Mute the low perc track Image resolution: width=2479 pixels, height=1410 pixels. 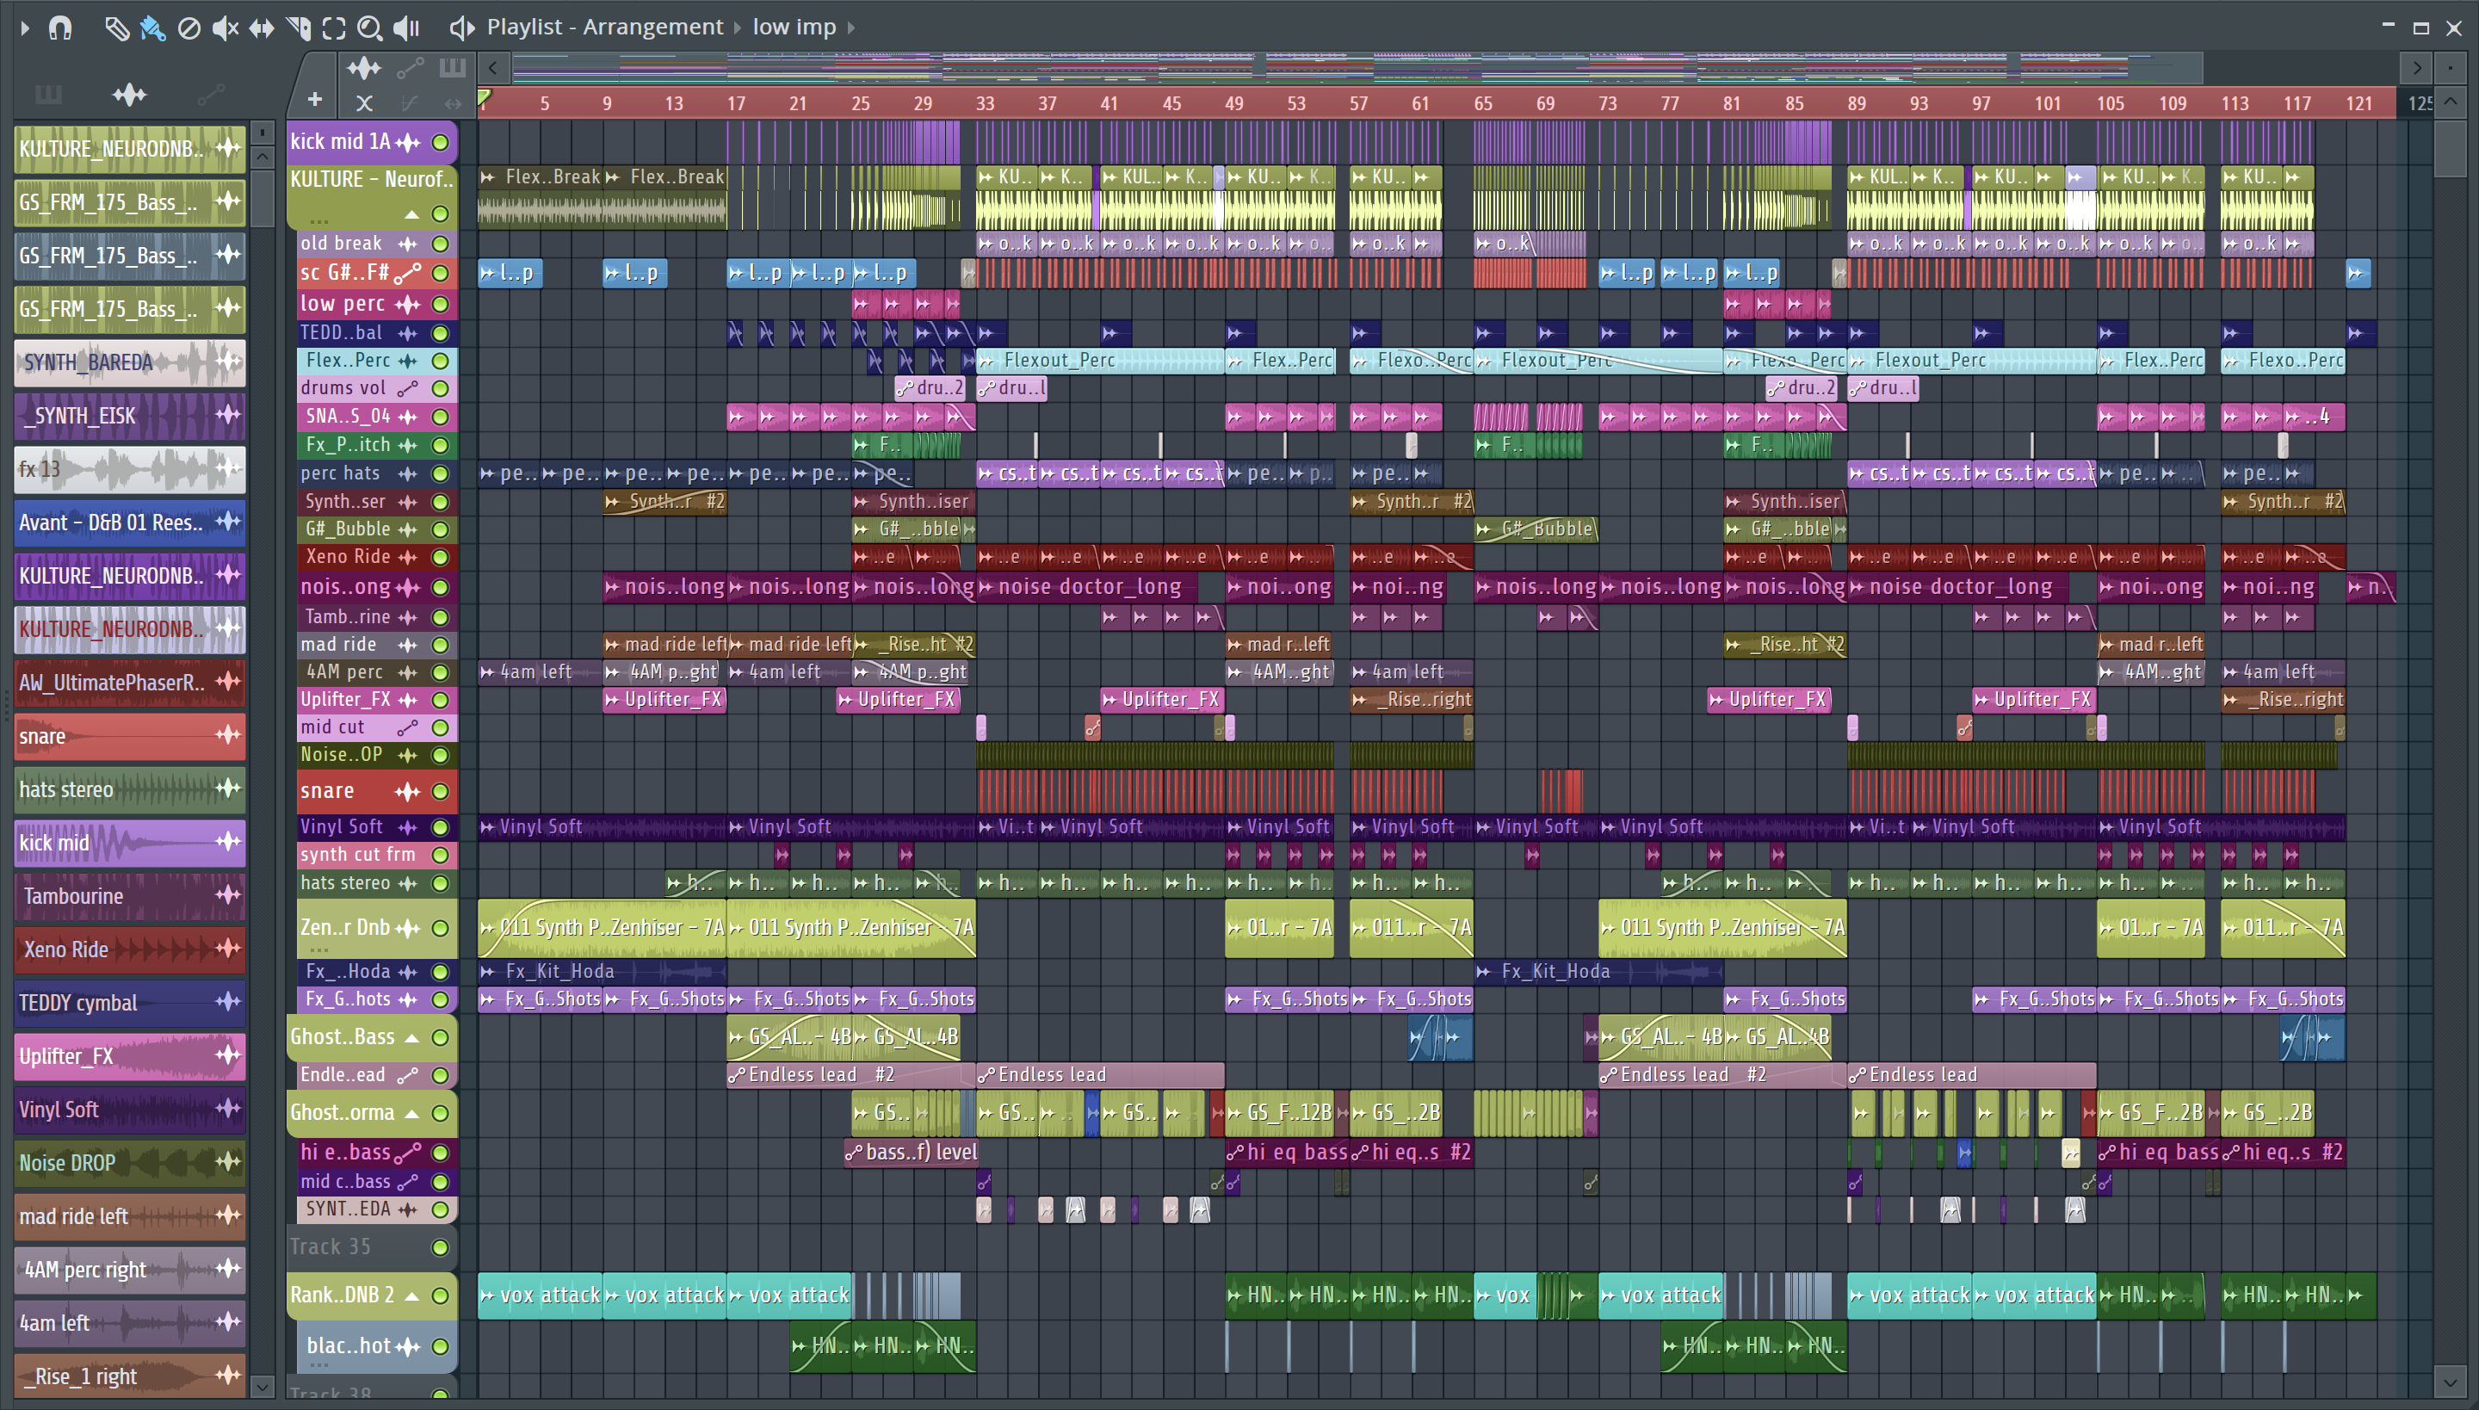click(441, 304)
